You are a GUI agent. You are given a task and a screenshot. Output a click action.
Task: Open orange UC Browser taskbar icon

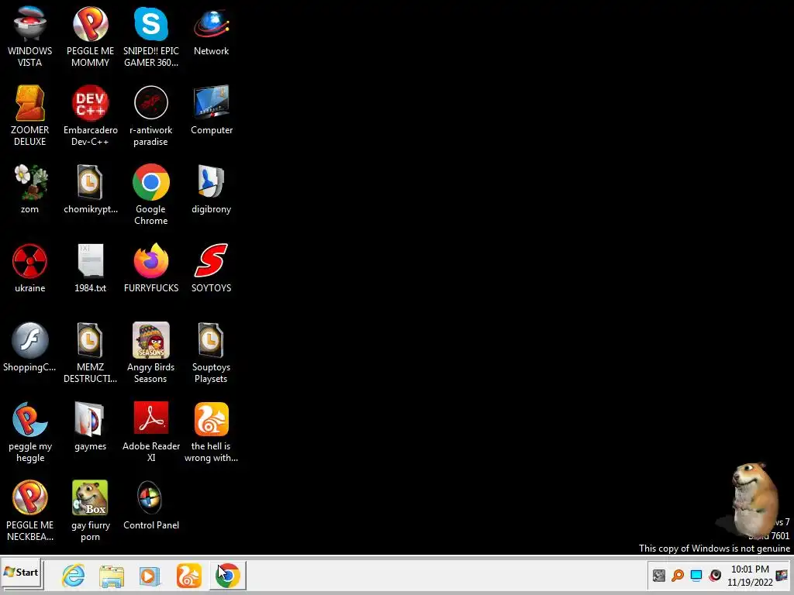click(x=189, y=576)
